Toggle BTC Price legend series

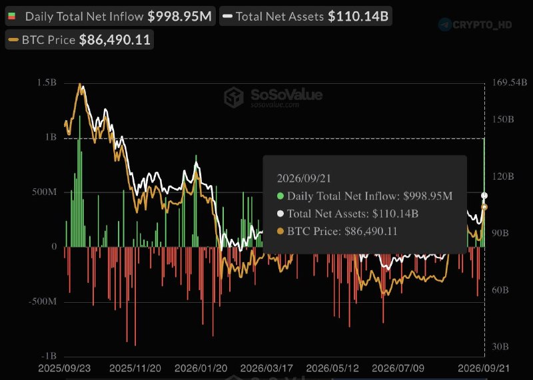tap(79, 40)
